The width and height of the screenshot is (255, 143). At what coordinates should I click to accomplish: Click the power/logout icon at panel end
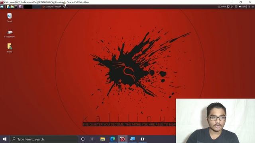pyautogui.click(x=253, y=7)
